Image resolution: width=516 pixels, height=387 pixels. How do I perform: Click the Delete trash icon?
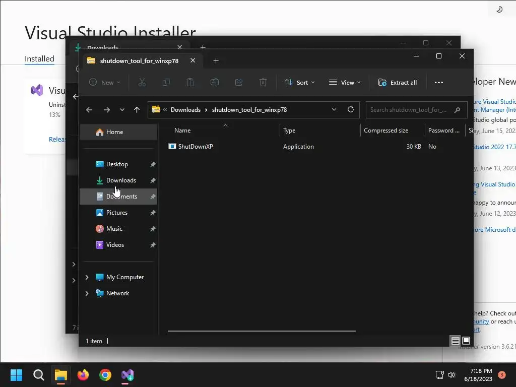point(263,82)
